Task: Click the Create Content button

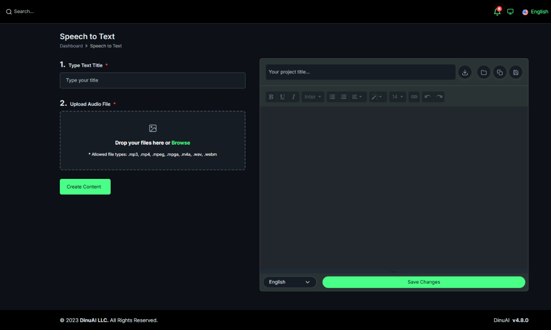Action: pyautogui.click(x=85, y=186)
